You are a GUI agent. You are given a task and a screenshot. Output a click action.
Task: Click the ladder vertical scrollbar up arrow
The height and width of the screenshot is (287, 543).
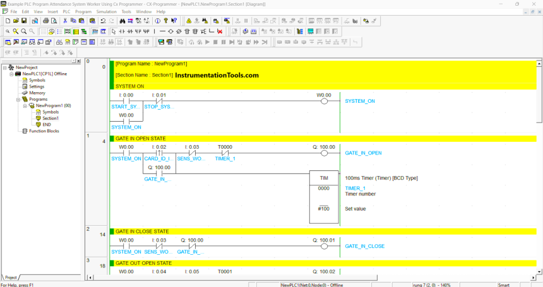[539, 64]
